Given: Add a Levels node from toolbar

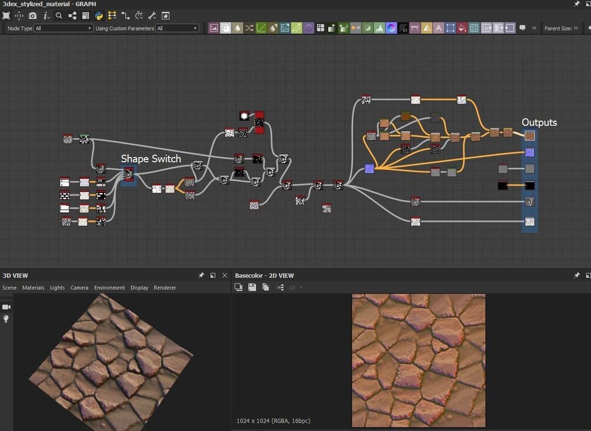Looking at the screenshot, I should [379, 28].
